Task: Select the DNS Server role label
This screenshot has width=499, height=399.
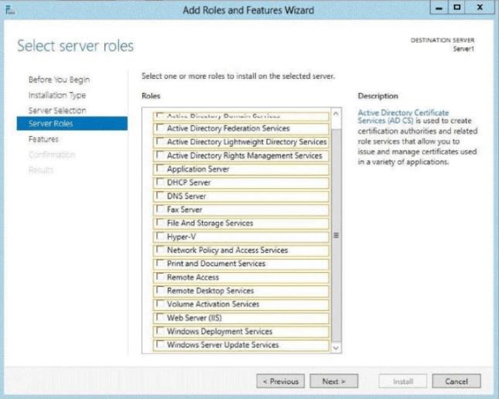Action: coord(186,196)
